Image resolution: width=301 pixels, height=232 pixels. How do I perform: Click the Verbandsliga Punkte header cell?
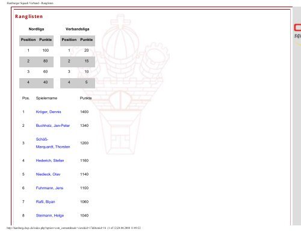point(87,40)
